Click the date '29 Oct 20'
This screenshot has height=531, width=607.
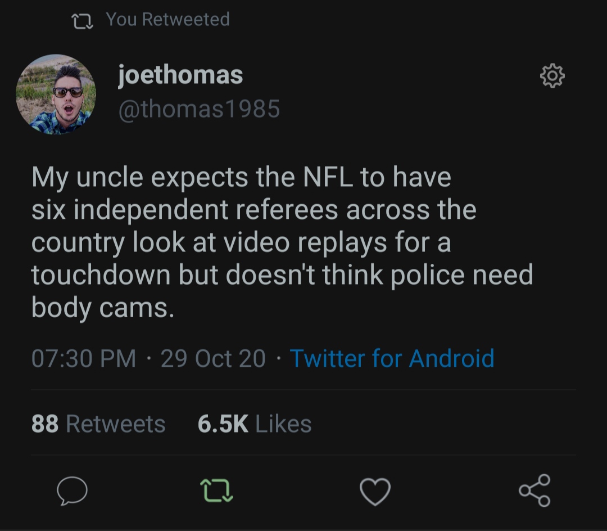213,358
